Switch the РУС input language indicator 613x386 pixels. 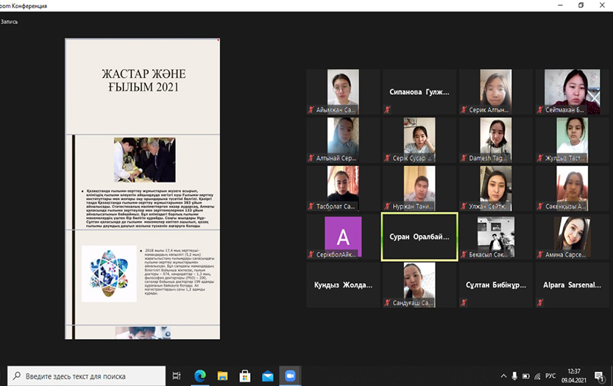coord(550,376)
